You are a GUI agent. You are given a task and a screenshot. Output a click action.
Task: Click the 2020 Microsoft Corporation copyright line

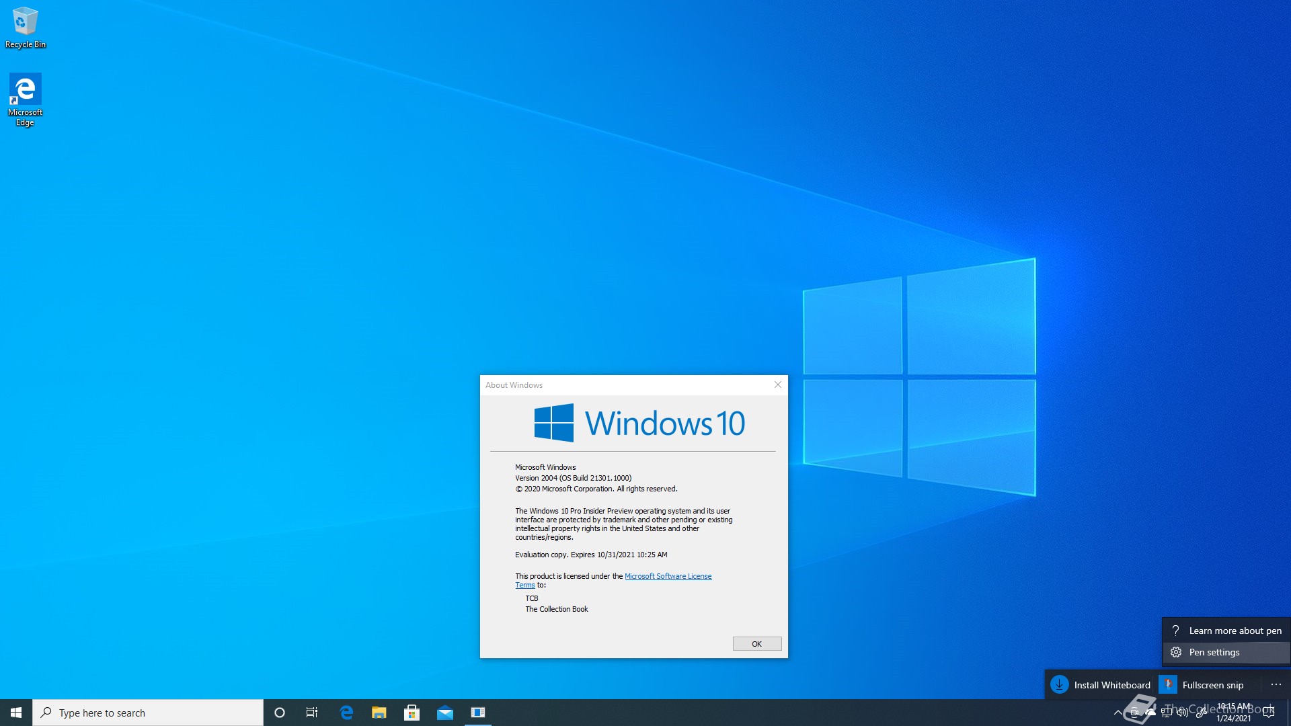(596, 489)
